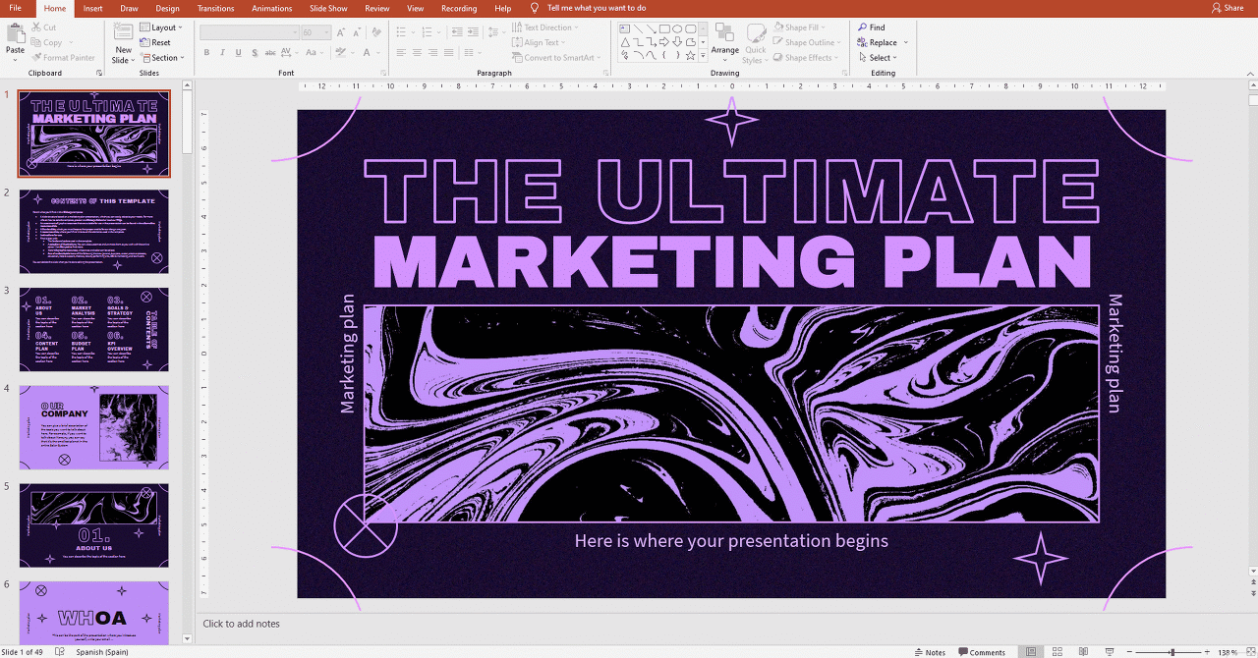
Task: Click the Paste clipboard icon
Action: click(15, 33)
